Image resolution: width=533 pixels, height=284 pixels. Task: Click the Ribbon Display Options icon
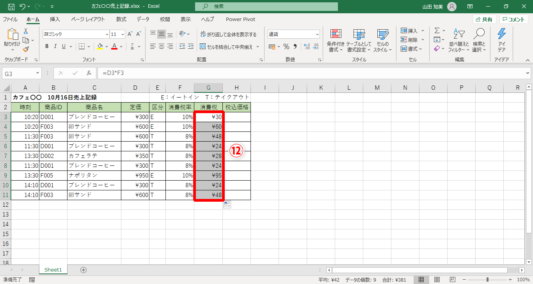point(470,7)
